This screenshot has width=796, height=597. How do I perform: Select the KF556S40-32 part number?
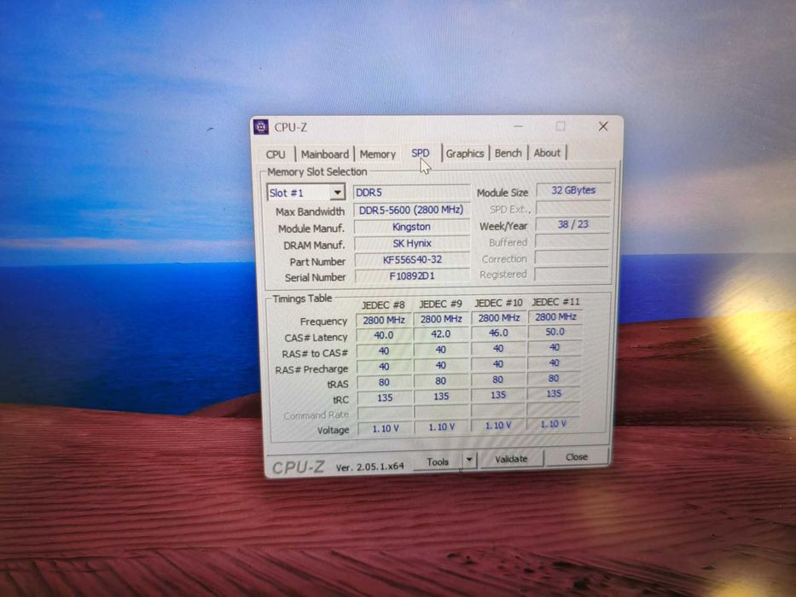click(412, 259)
